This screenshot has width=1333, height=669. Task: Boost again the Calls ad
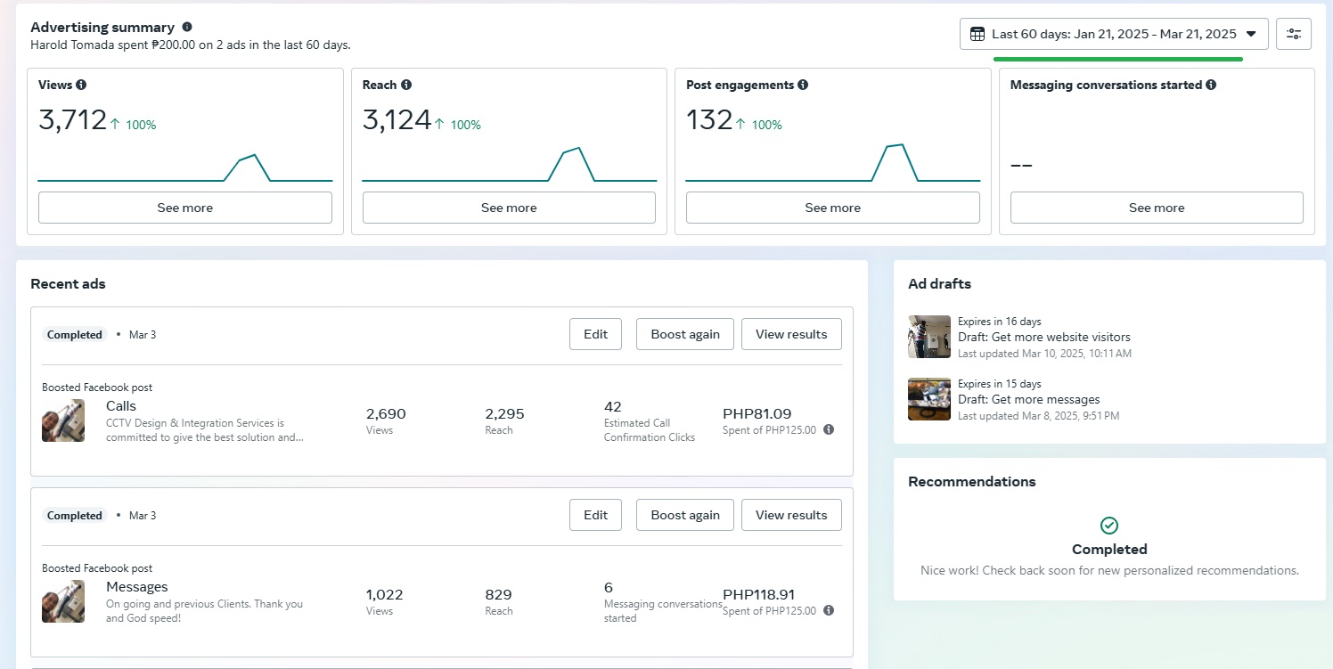click(x=685, y=334)
